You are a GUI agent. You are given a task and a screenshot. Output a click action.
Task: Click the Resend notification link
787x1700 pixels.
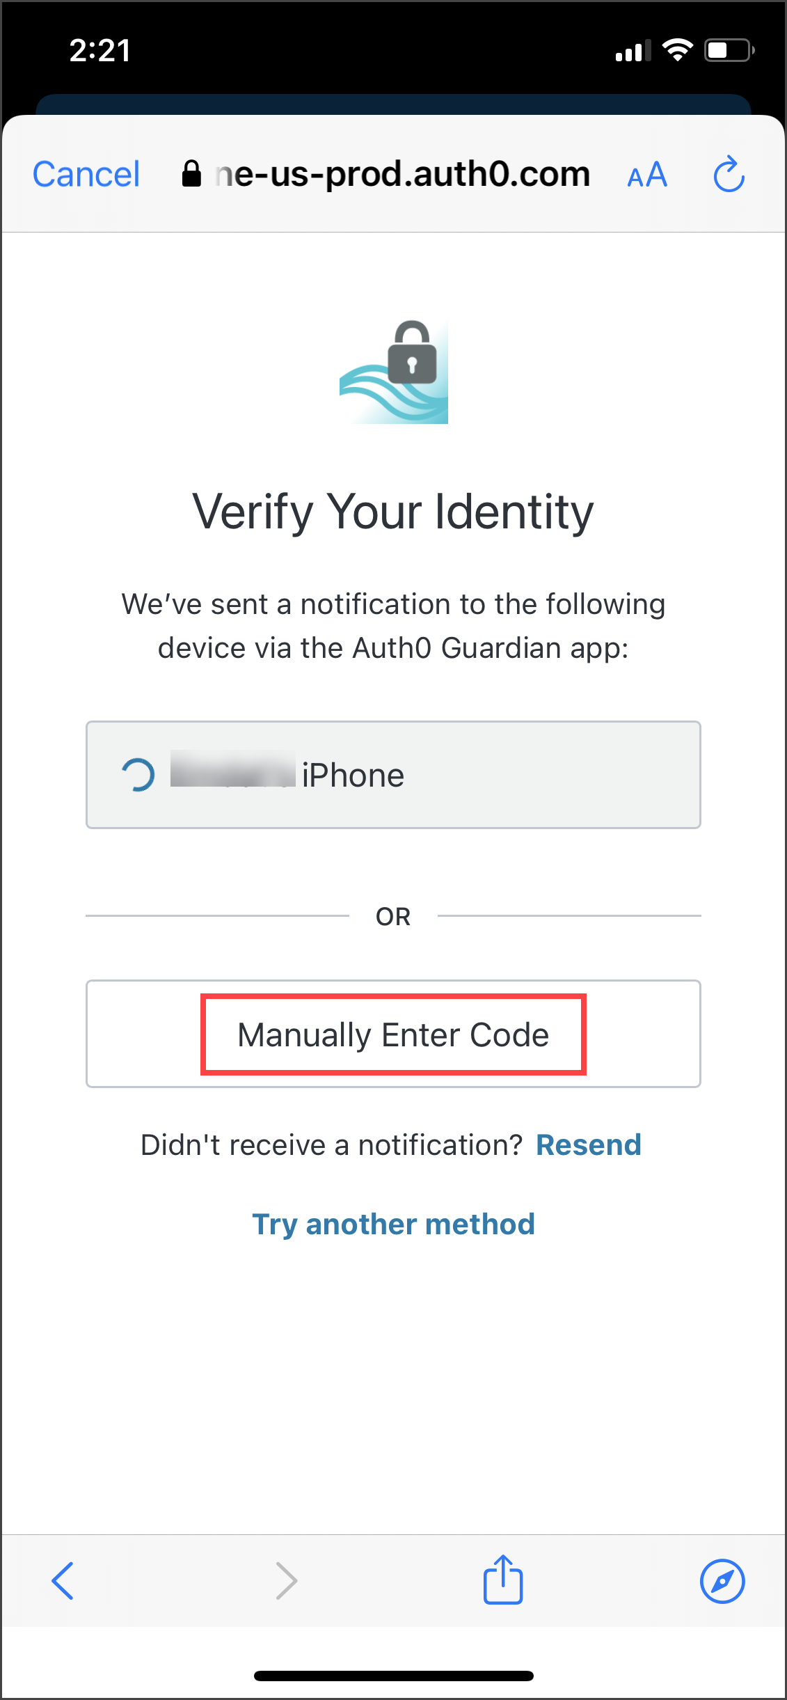point(588,1145)
